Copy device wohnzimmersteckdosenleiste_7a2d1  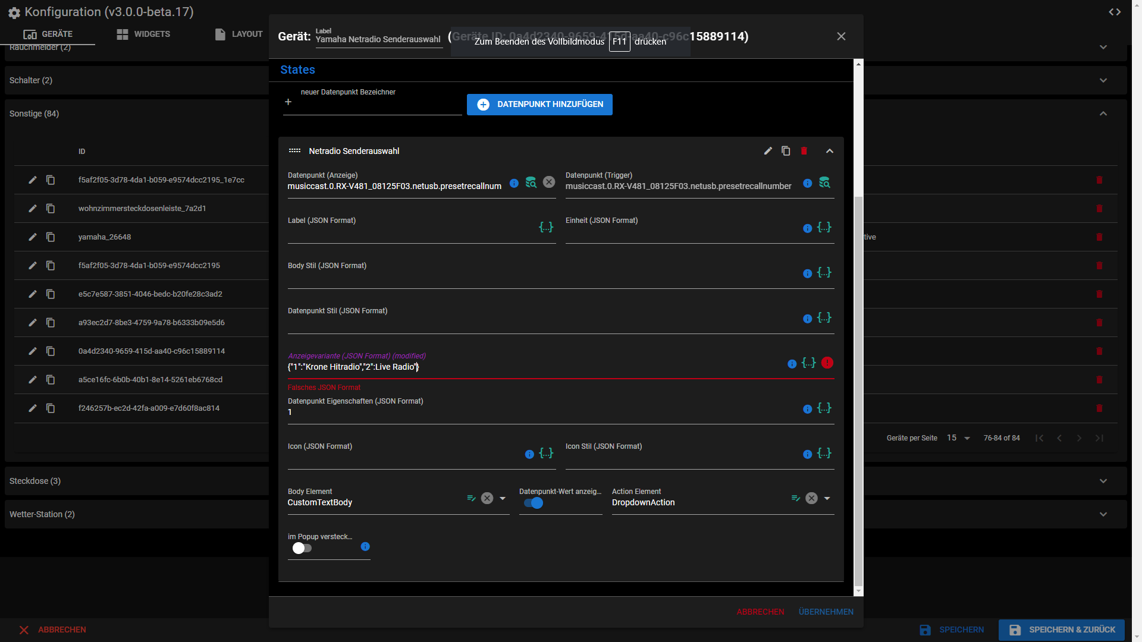pyautogui.click(x=51, y=209)
